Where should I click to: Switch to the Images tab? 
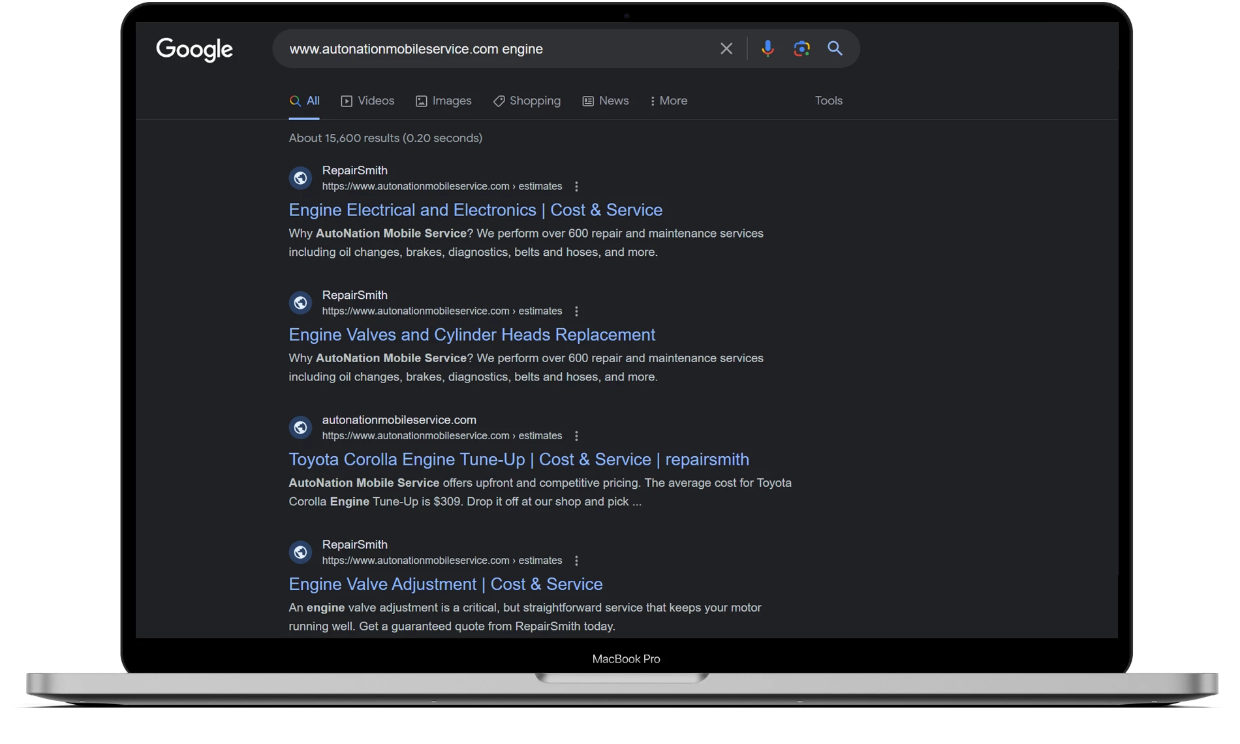[444, 101]
